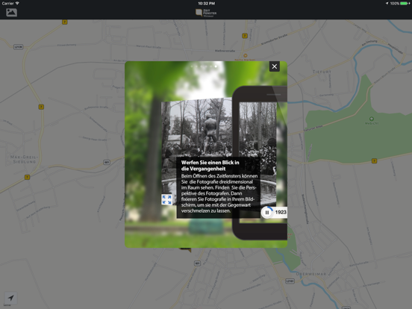This screenshot has height=309, width=412.
Task: Open the photo gallery icon in top bar
Action: point(11,13)
